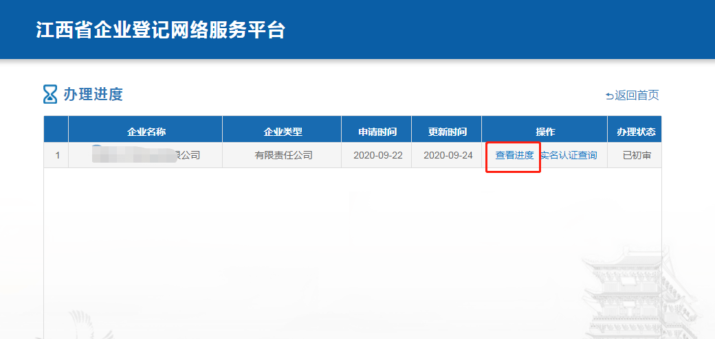The image size is (715, 339).
Task: Click the hourglass icon beside 办理进度
Action: pos(50,95)
